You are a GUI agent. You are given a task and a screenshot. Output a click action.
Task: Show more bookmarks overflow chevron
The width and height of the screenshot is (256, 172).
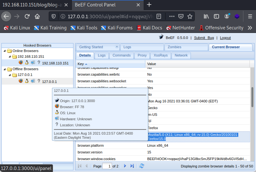[250, 28]
